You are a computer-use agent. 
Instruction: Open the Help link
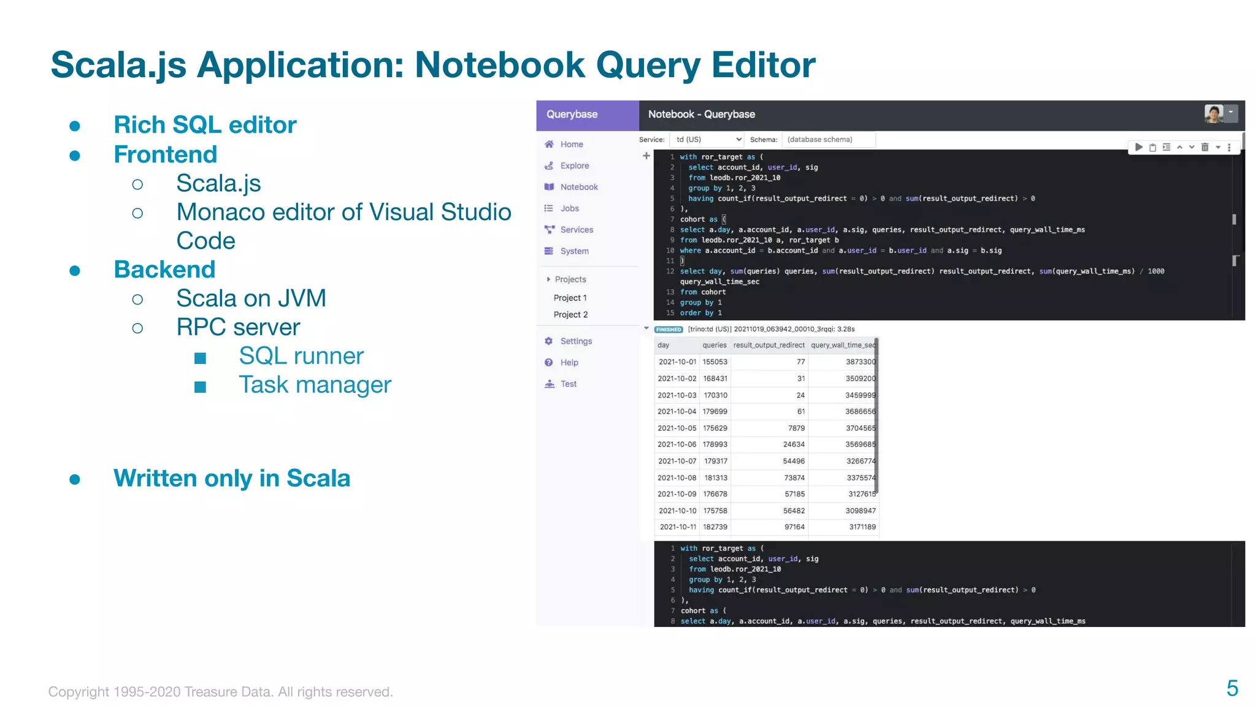pyautogui.click(x=569, y=362)
